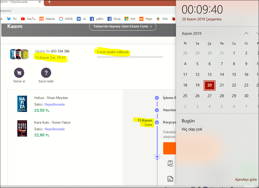The height and width of the screenshot is (188, 259).
Task: Select 20 in the calendar
Action: [209, 85]
